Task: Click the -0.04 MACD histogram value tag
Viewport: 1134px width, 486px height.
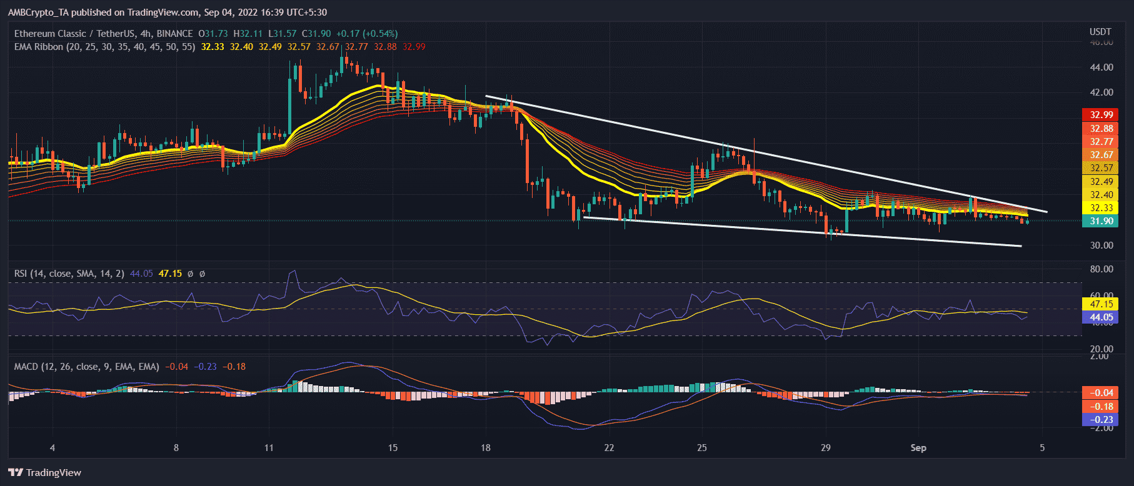Action: (1101, 393)
